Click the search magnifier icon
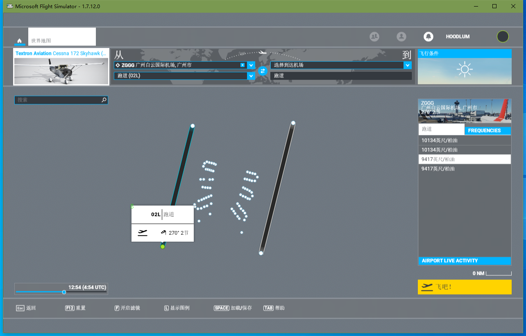 pos(104,100)
